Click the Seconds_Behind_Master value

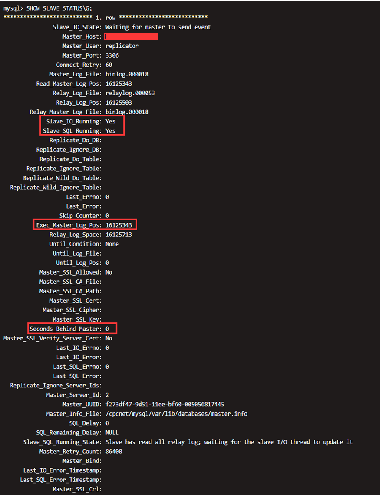tap(107, 329)
